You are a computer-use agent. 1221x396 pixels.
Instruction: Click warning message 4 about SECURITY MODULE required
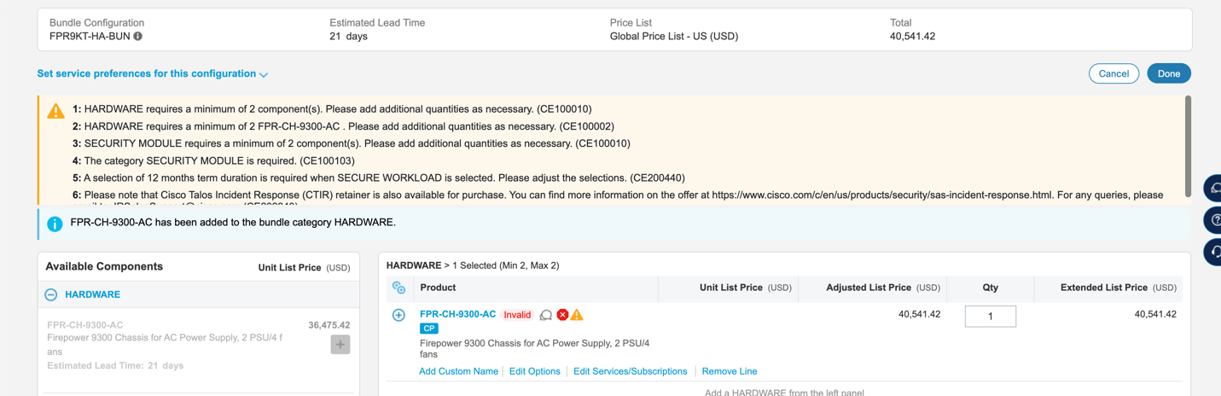coord(213,160)
